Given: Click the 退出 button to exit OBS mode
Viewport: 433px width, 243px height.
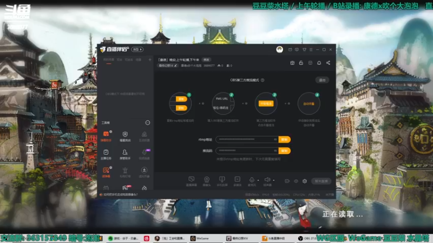Looking at the screenshot, I should coord(322,80).
